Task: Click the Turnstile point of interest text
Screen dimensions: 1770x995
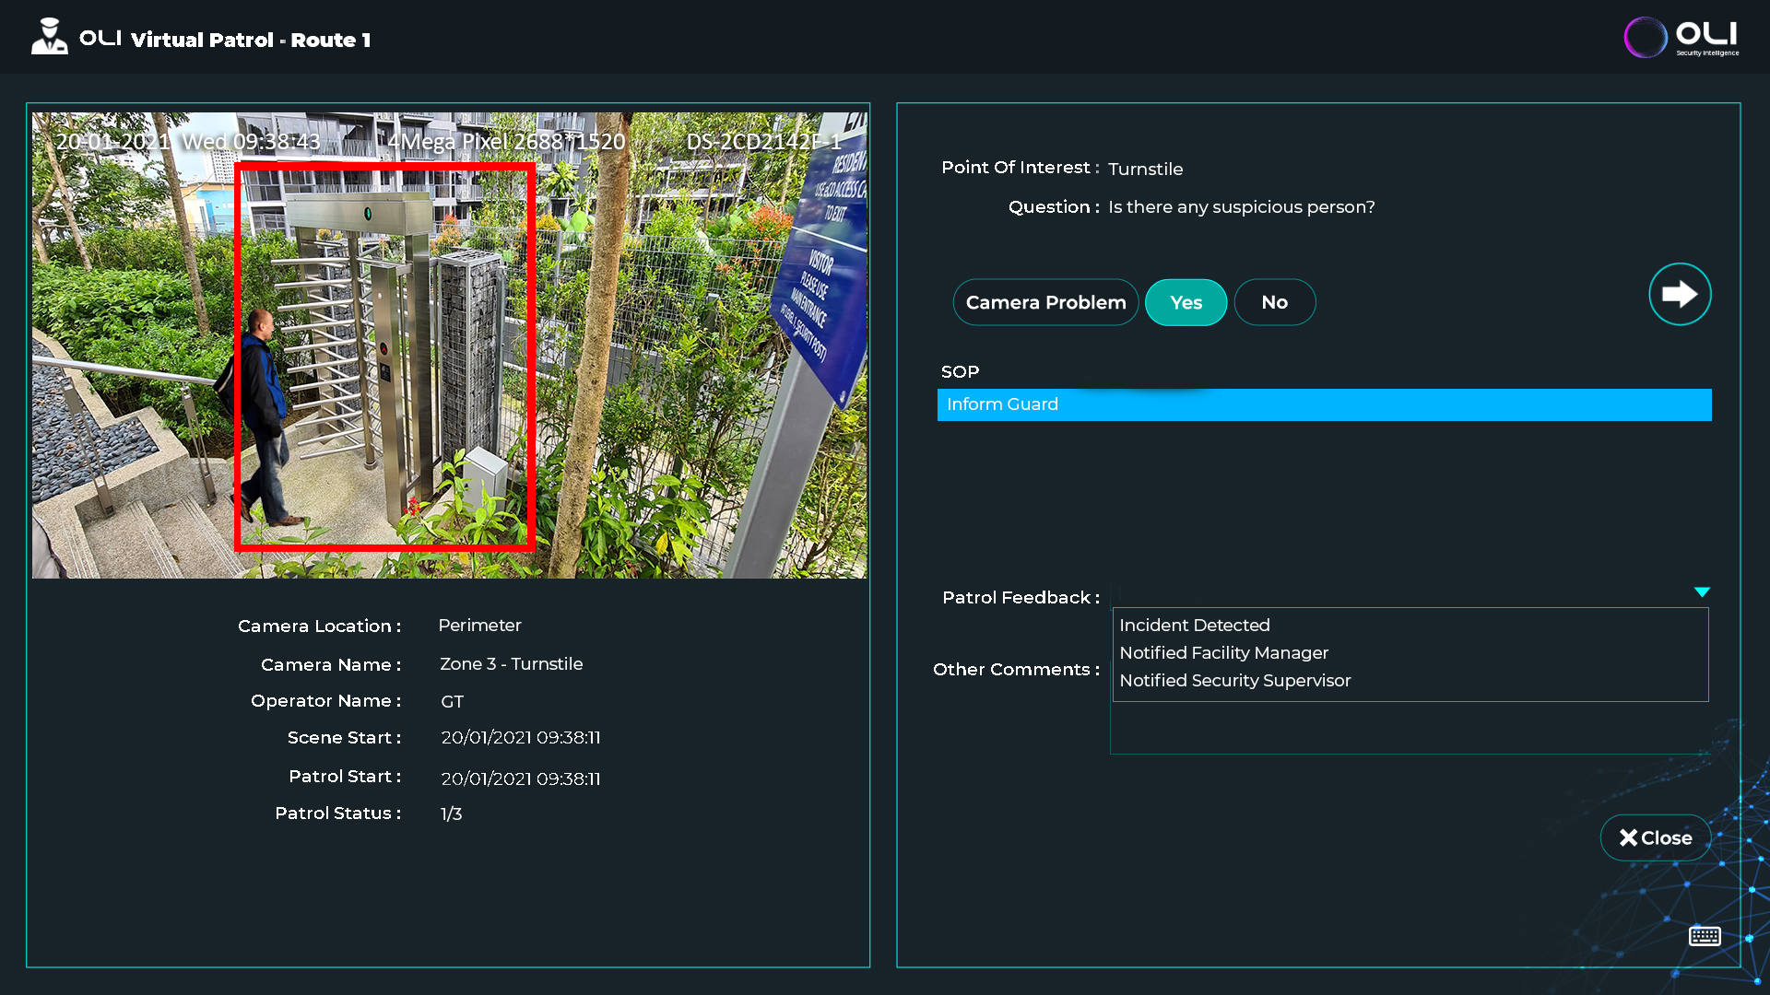Action: point(1145,169)
